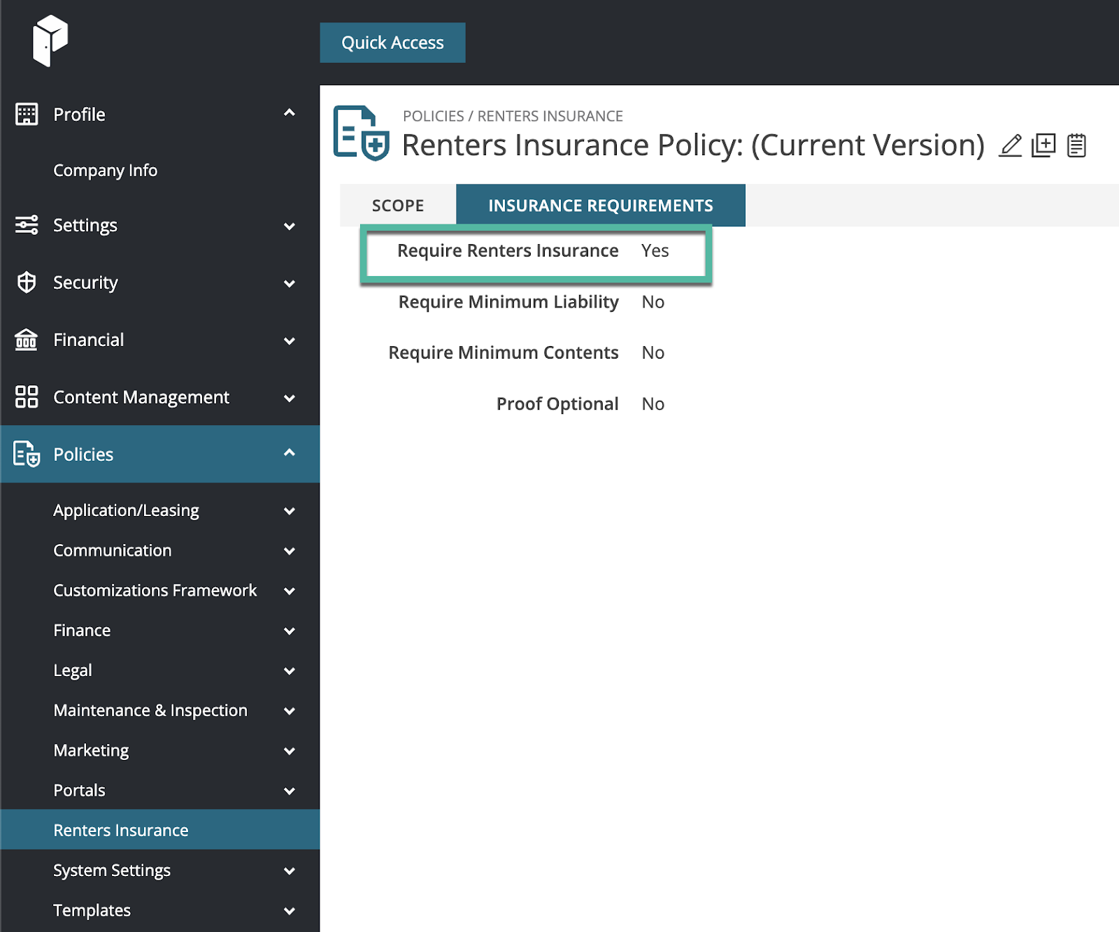The width and height of the screenshot is (1119, 932).
Task: Click the Require Minimum Contents label
Action: 504,353
